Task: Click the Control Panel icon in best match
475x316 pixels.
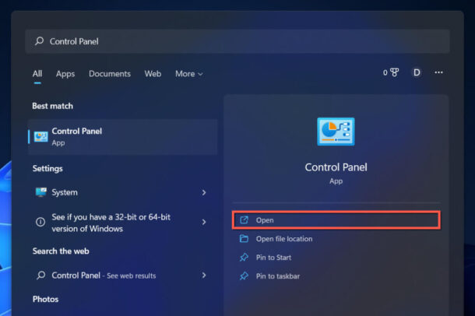Action: pos(40,137)
